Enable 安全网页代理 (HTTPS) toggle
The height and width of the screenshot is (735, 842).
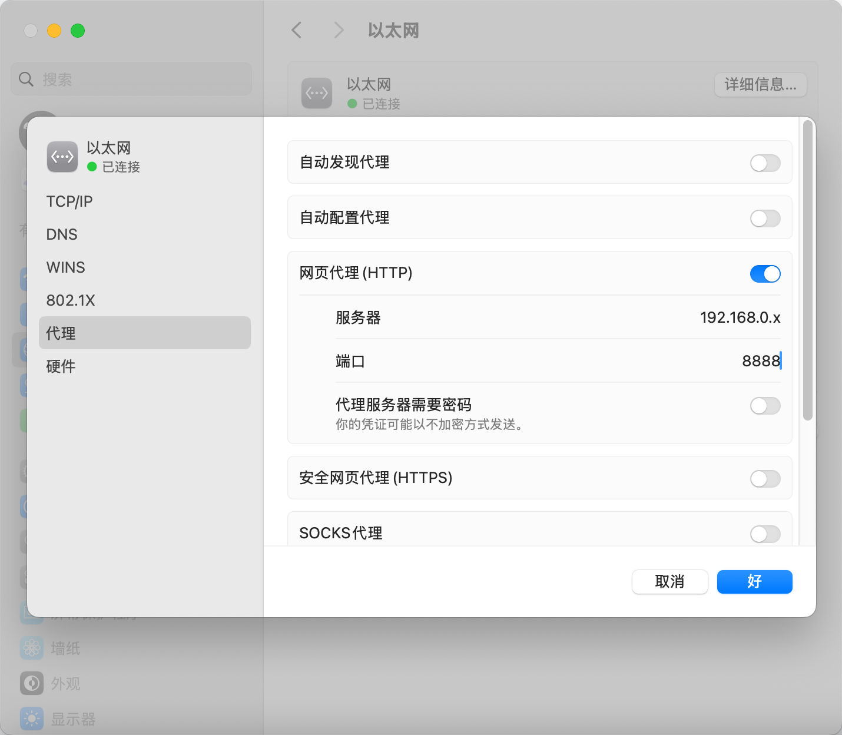pos(765,478)
